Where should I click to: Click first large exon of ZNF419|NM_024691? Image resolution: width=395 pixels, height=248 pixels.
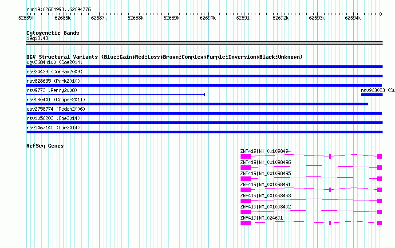(x=245, y=223)
